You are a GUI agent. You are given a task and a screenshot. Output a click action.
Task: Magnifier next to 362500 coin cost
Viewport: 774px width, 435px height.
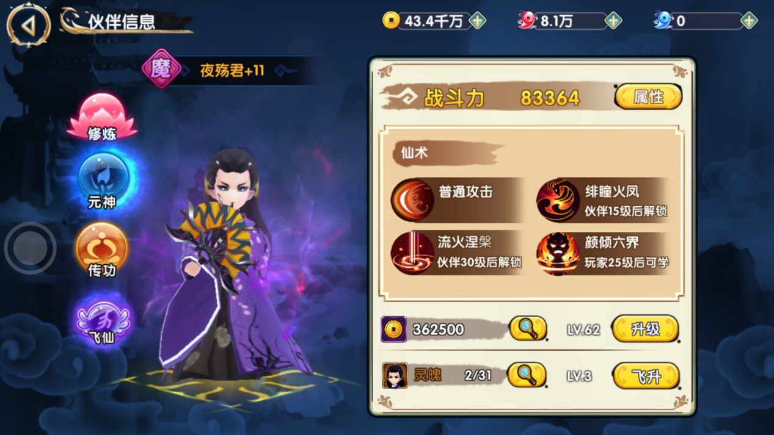click(x=528, y=329)
